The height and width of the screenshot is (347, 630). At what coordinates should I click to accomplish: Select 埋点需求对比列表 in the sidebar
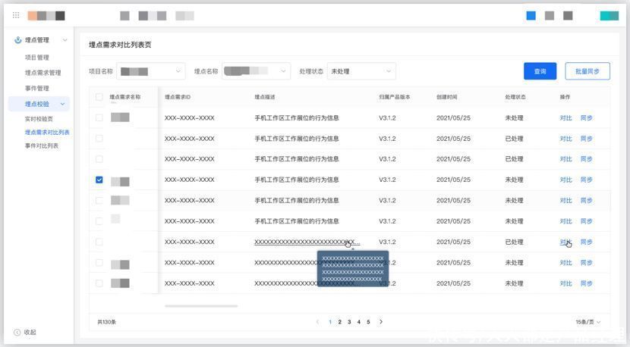tap(47, 132)
